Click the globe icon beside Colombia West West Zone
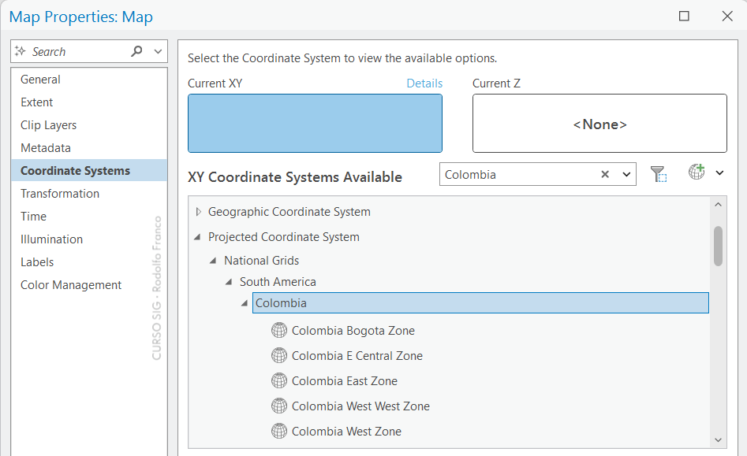 click(x=278, y=406)
